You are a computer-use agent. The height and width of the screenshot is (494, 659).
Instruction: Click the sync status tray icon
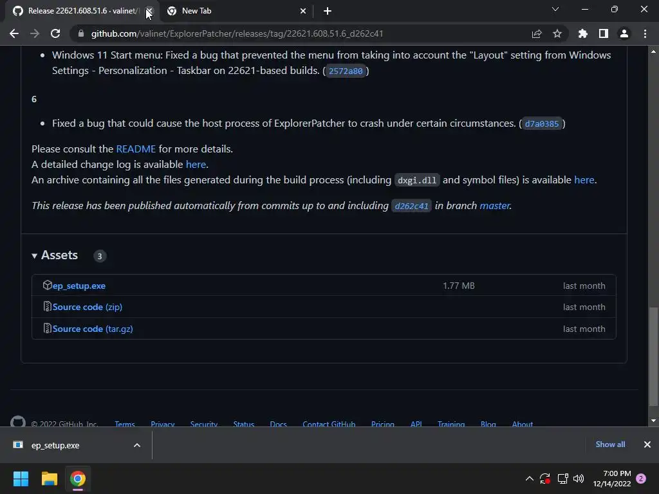pyautogui.click(x=545, y=479)
